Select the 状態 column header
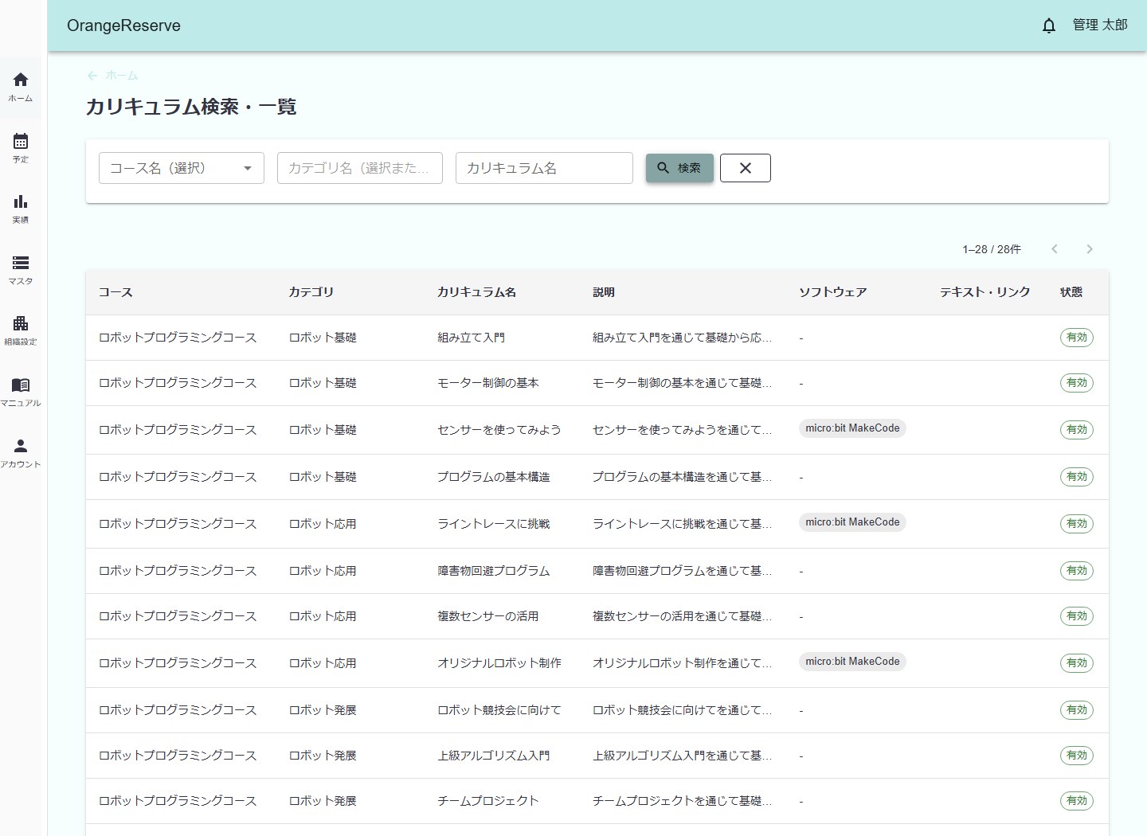1147x836 pixels. click(1071, 292)
